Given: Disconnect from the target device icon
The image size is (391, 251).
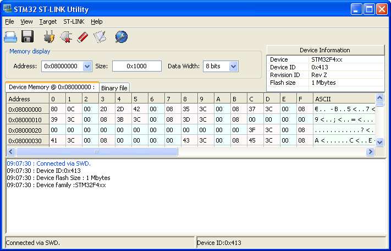Looking at the screenshot, I should (66, 37).
